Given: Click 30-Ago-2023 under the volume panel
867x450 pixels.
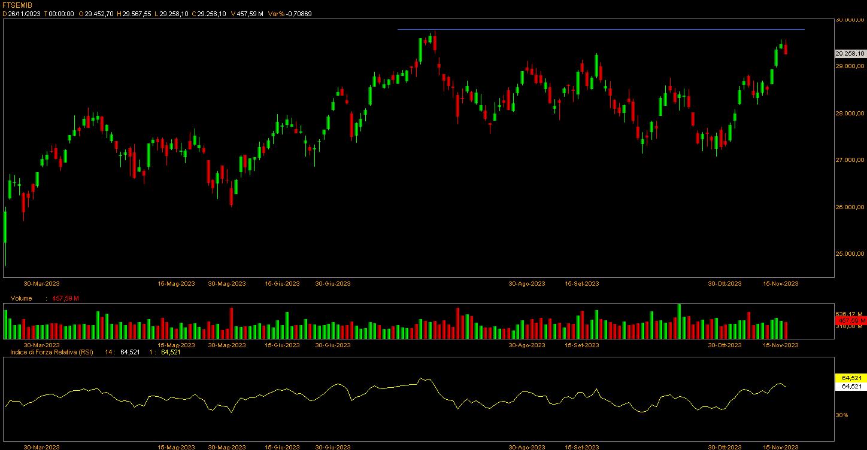Looking at the screenshot, I should pyautogui.click(x=527, y=345).
